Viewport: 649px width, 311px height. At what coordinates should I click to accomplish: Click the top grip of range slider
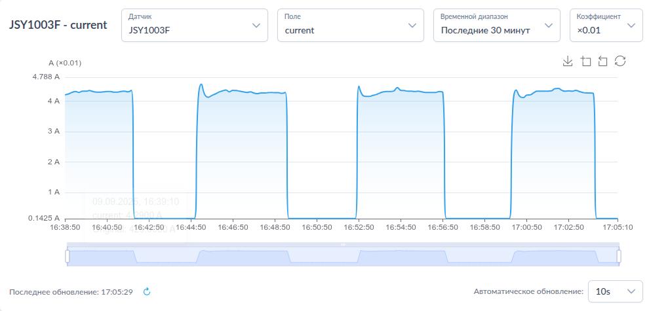pos(343,245)
